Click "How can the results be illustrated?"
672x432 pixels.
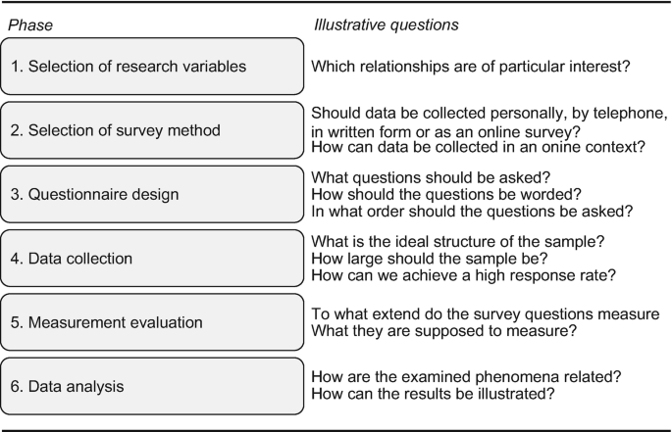(434, 394)
